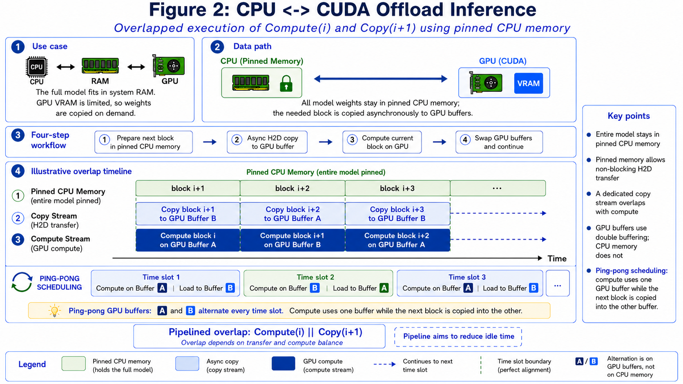
Task: Click the RAM module icon beside the padlock
Action: pyautogui.click(x=251, y=82)
